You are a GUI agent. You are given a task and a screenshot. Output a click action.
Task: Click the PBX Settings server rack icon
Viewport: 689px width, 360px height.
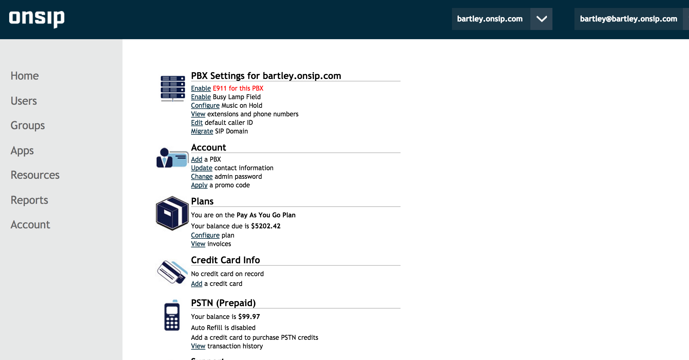[173, 88]
